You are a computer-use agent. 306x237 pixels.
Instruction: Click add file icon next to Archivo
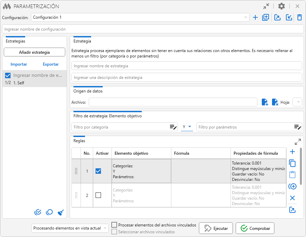click(x=265, y=102)
